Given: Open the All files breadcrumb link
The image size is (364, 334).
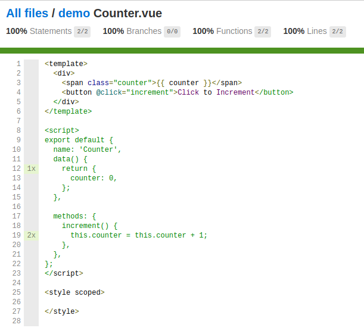Looking at the screenshot, I should click(x=27, y=13).
